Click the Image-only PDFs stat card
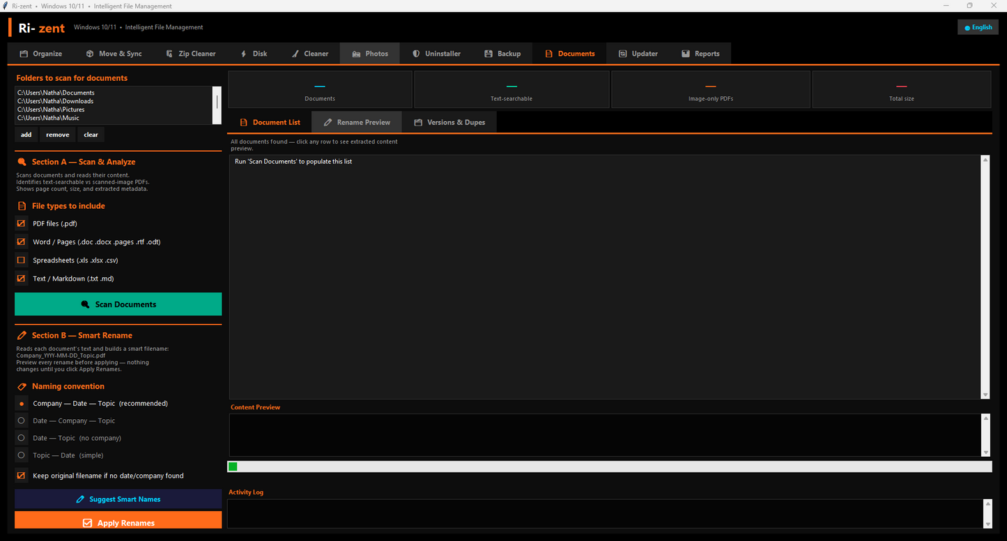 point(711,89)
